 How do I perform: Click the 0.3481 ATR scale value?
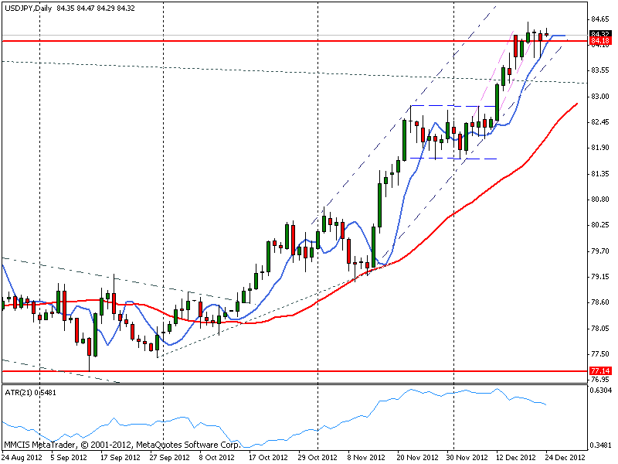(601, 445)
